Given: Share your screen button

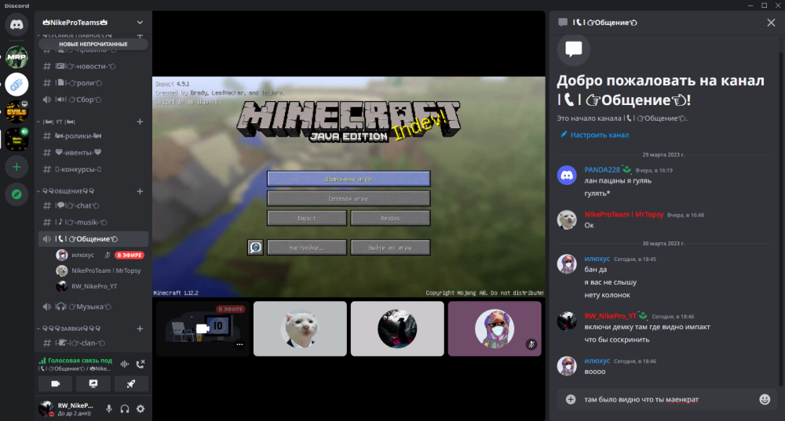Looking at the screenshot, I should click(93, 383).
